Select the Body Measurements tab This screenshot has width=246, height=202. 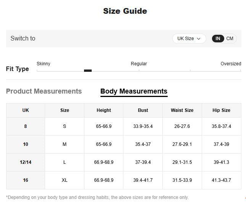(x=134, y=91)
